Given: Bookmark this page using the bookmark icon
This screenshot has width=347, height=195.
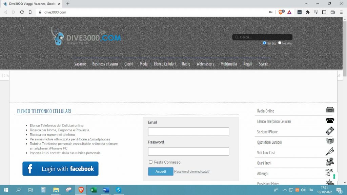Looking at the screenshot, I should click(30, 12).
